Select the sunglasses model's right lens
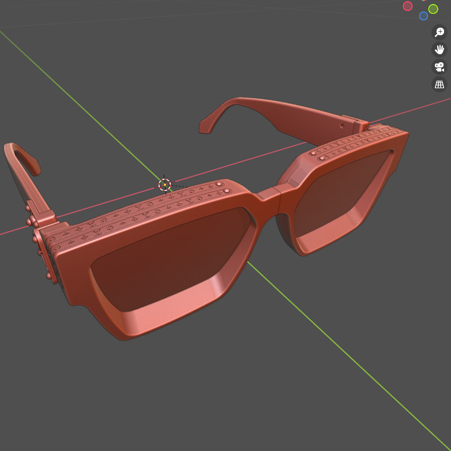Image resolution: width=451 pixels, height=451 pixels. click(341, 193)
